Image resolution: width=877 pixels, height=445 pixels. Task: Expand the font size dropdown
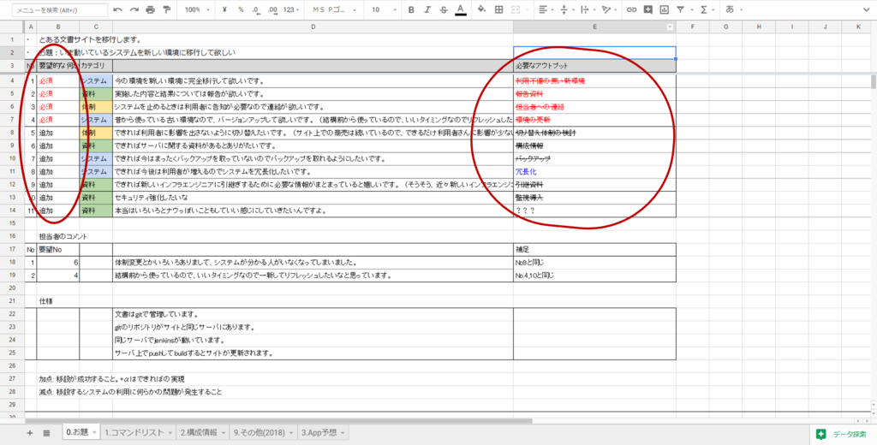pyautogui.click(x=382, y=9)
